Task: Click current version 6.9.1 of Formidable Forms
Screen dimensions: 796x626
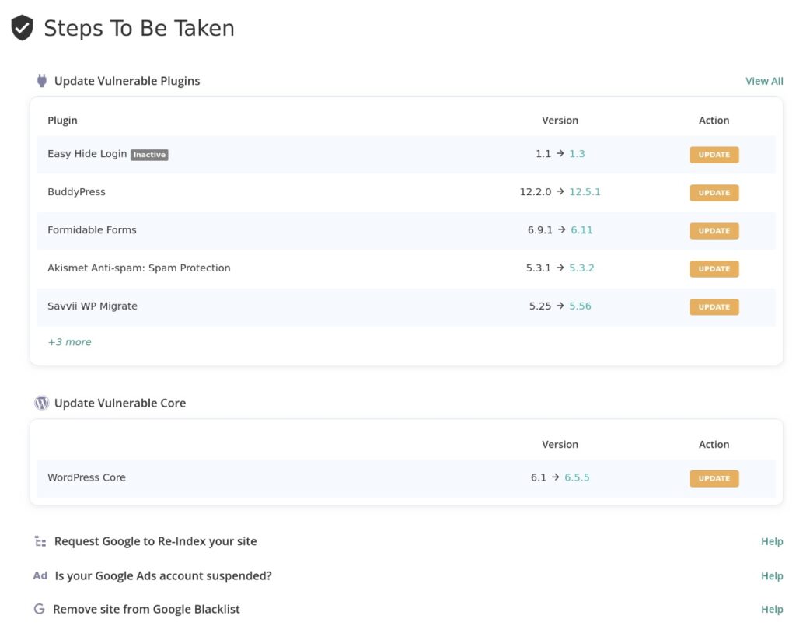Action: pyautogui.click(x=539, y=230)
